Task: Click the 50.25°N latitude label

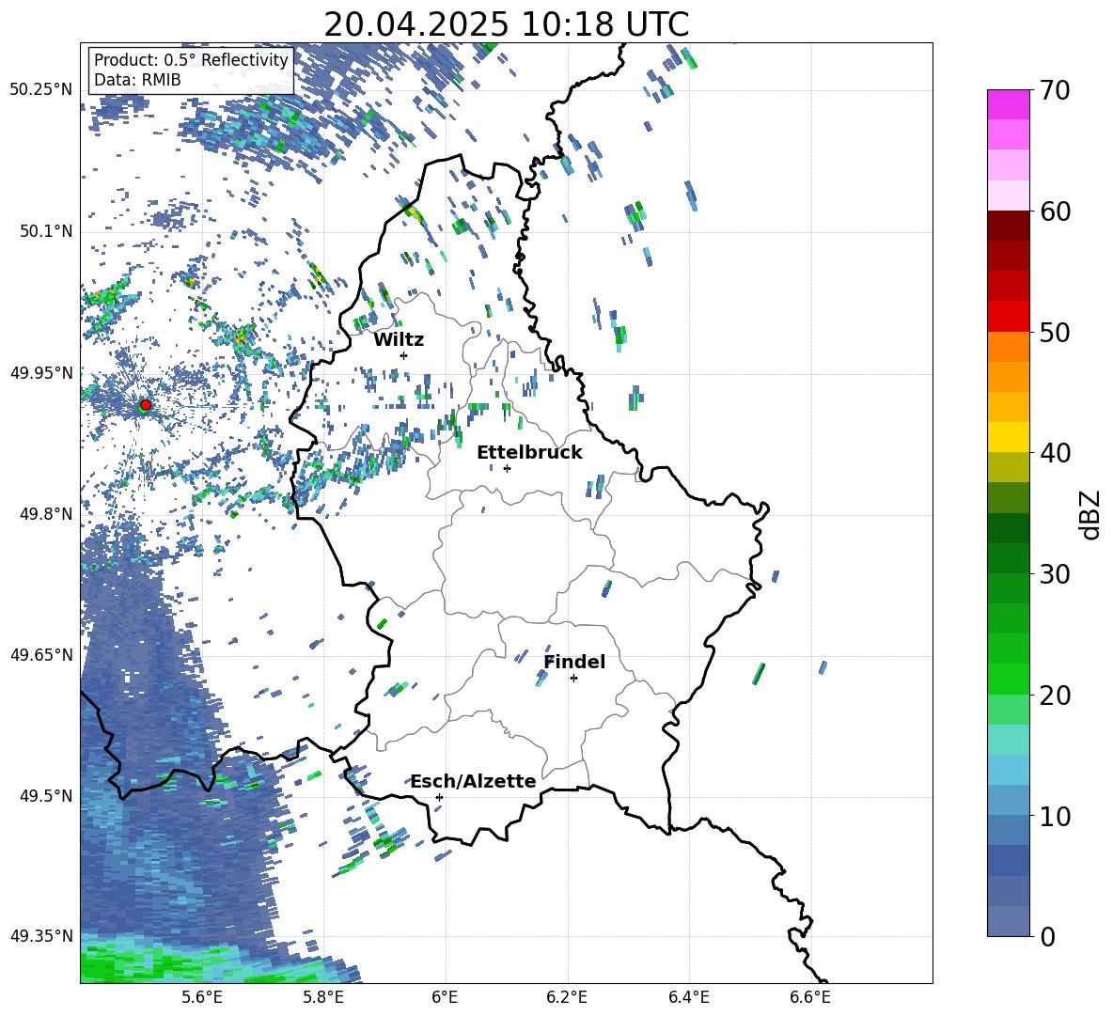Action: (41, 90)
